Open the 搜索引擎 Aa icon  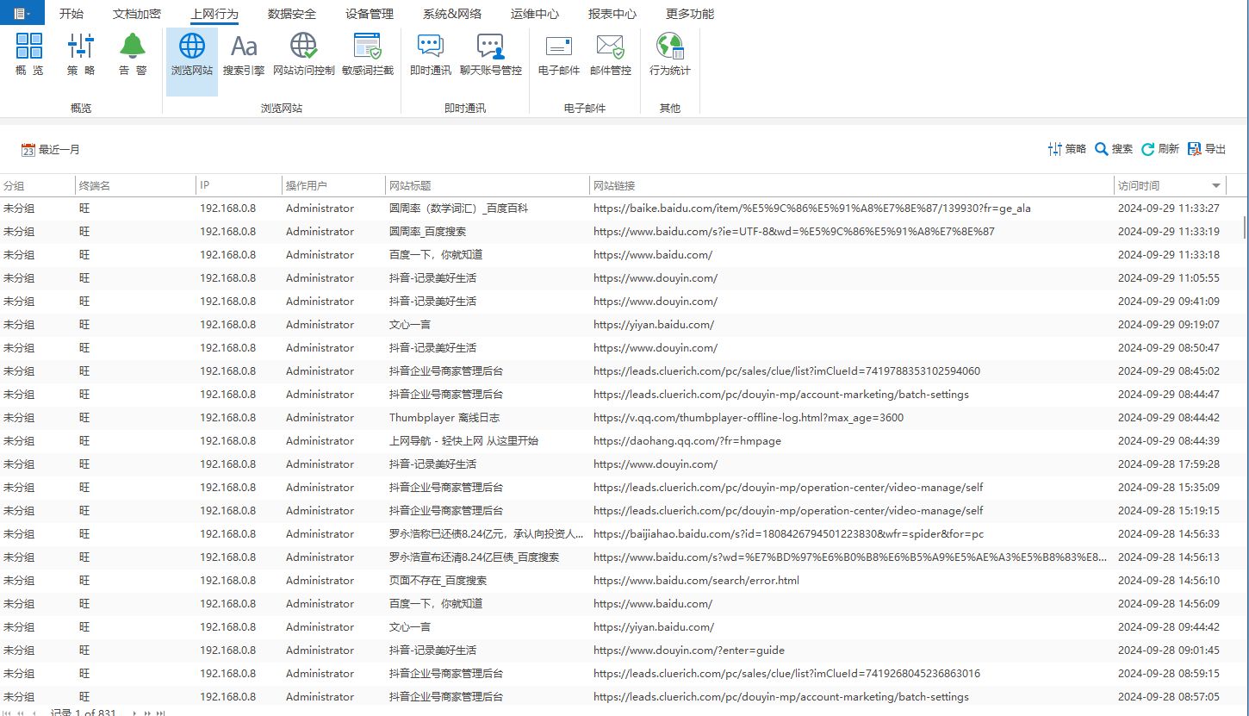click(244, 53)
